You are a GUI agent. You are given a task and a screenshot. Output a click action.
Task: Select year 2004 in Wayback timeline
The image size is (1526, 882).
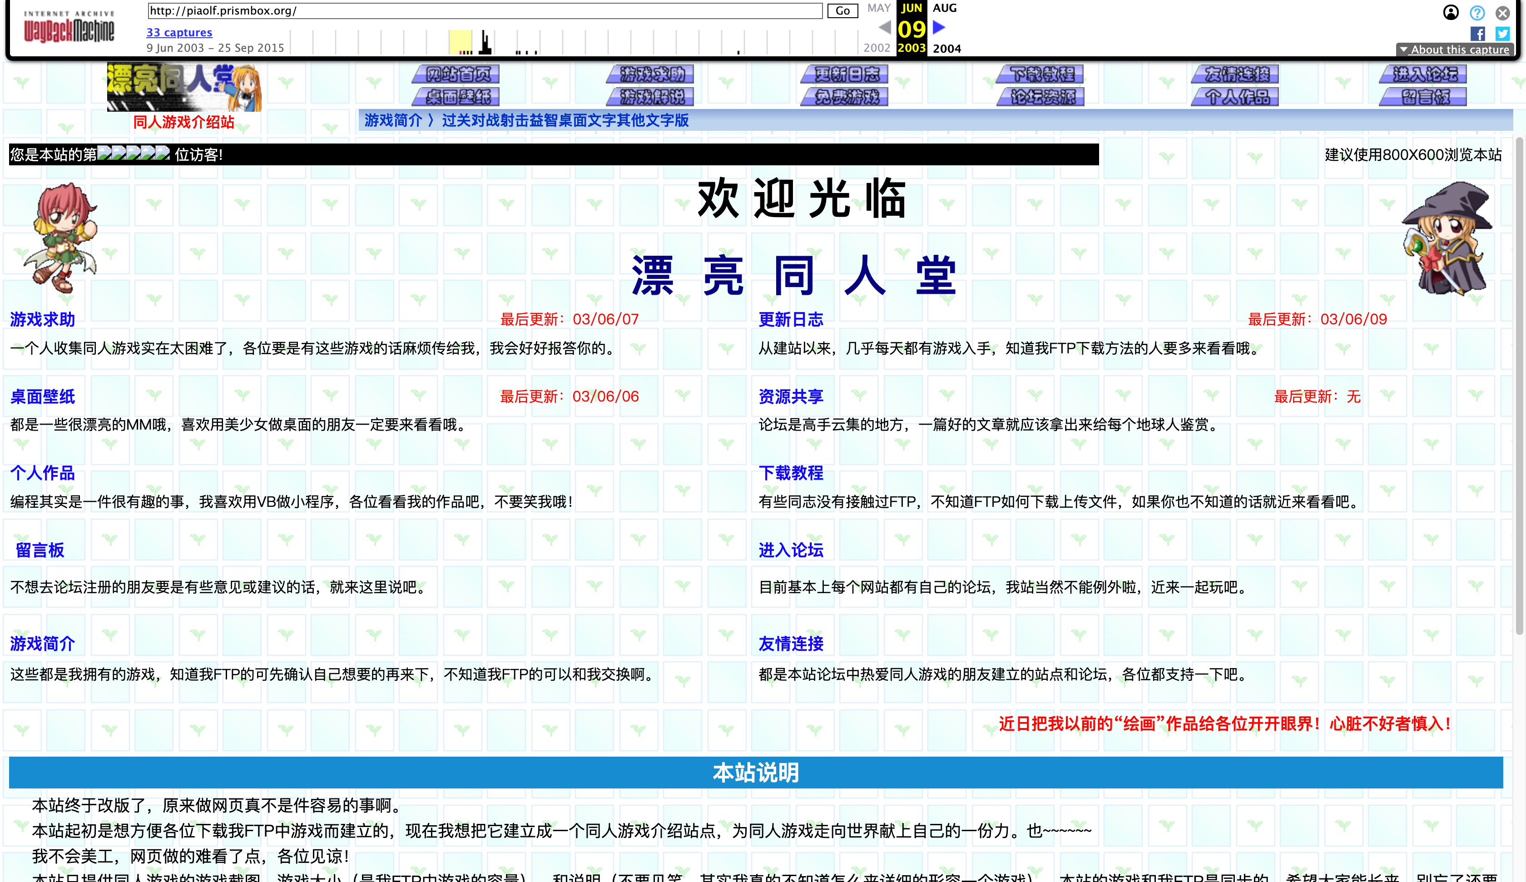tap(946, 49)
